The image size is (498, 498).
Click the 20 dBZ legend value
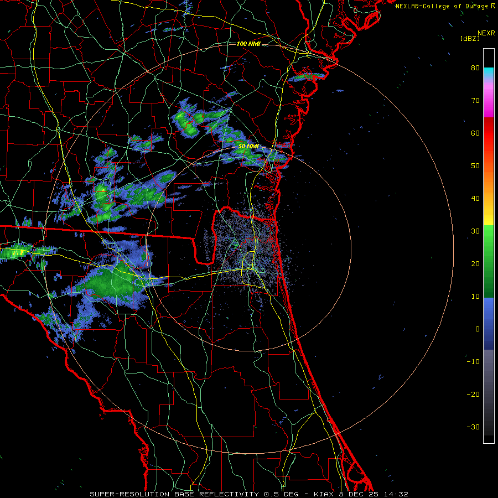coord(475,263)
